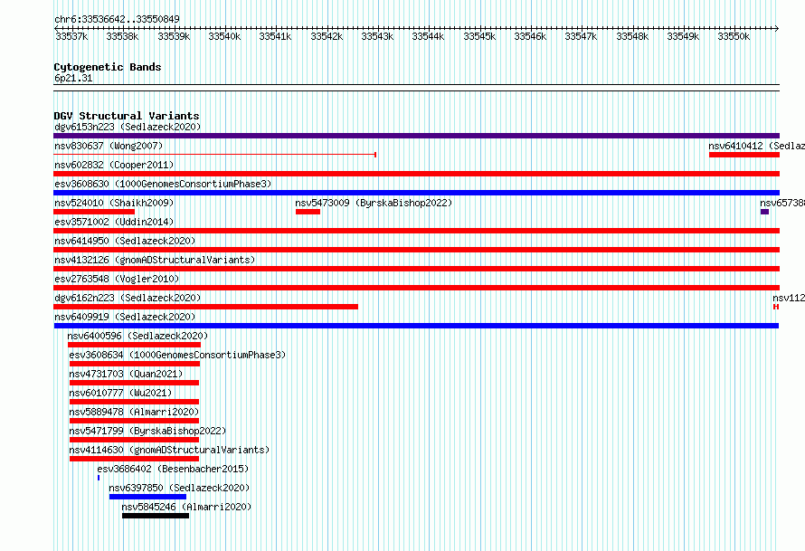
Task: Click the esv3608630 (1000GenomesConsortiumPhase3) label
Action: pyautogui.click(x=163, y=184)
